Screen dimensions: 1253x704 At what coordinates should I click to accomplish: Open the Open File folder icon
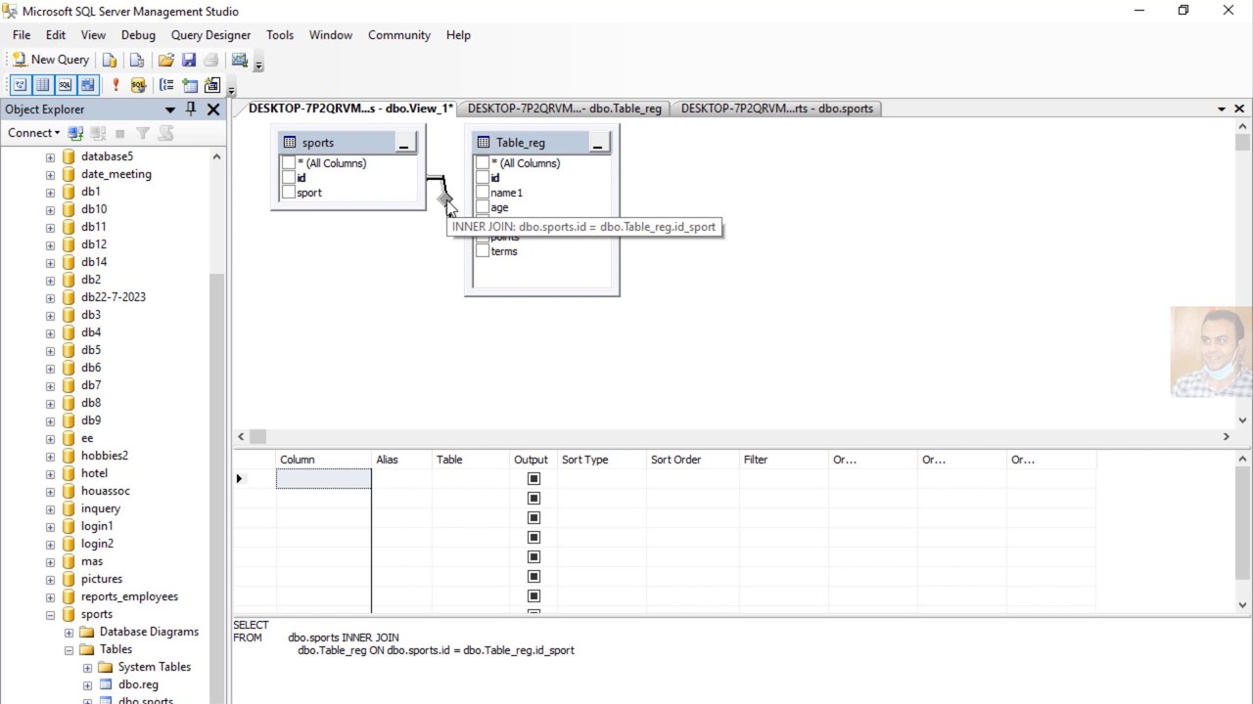(166, 60)
